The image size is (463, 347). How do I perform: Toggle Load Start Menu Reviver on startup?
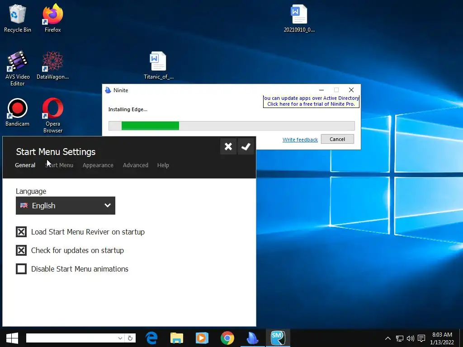(x=21, y=232)
